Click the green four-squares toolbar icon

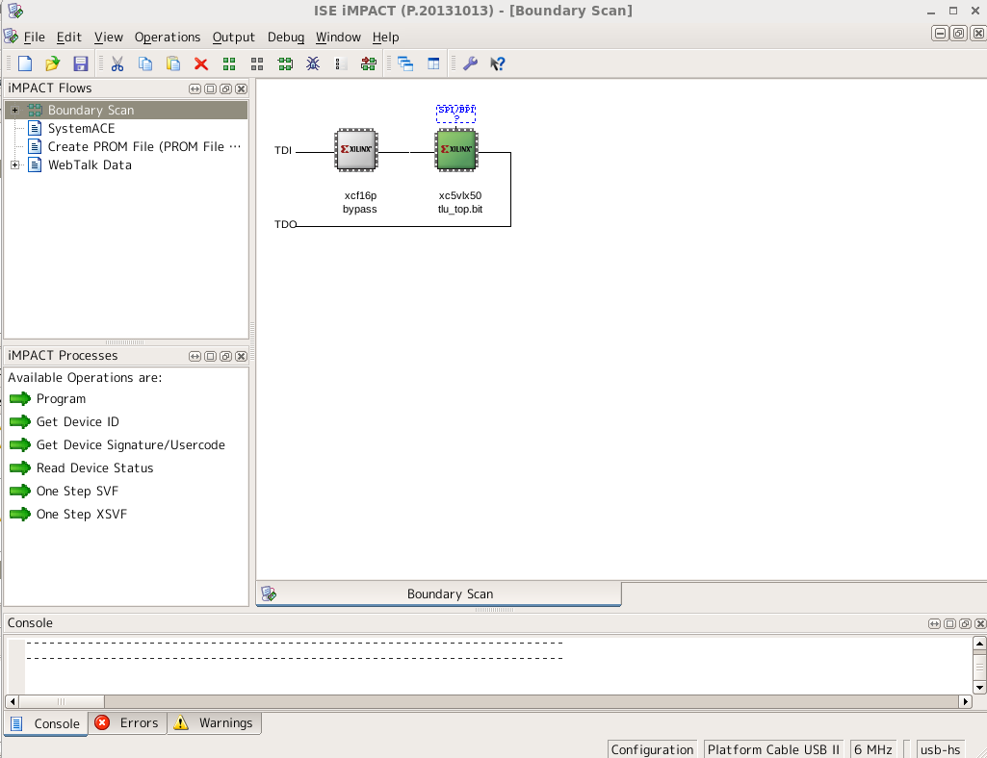(229, 63)
